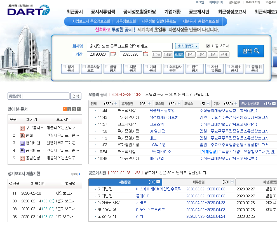
Task: Set period to 전체
Action: (224, 54)
